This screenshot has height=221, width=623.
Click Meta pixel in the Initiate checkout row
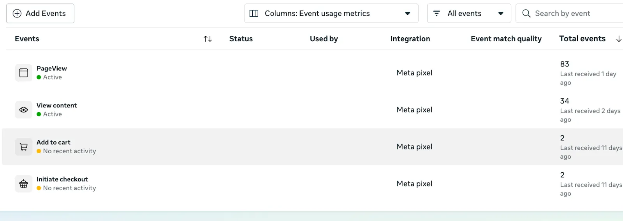point(414,184)
